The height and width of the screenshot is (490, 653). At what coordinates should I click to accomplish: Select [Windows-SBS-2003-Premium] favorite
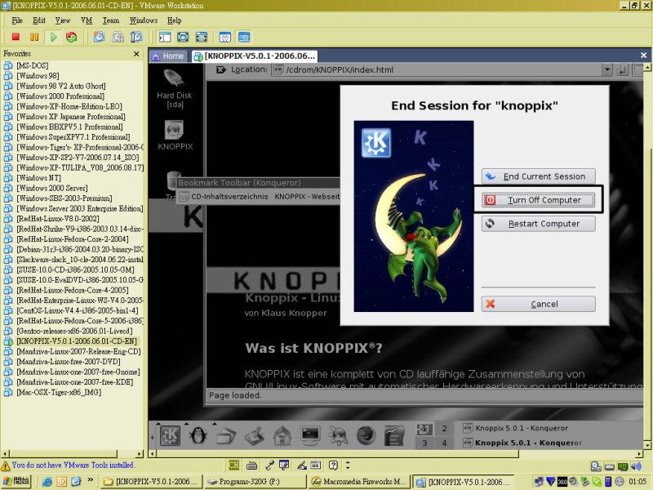tap(64, 198)
